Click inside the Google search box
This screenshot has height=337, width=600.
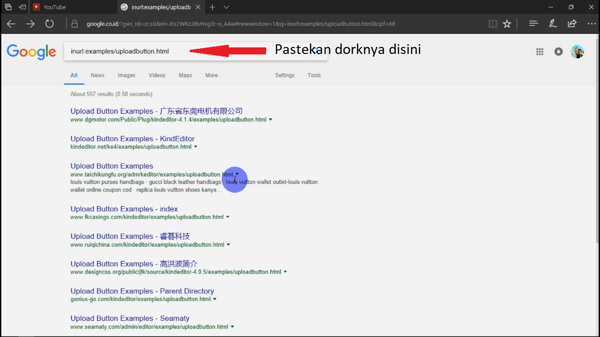tap(132, 51)
